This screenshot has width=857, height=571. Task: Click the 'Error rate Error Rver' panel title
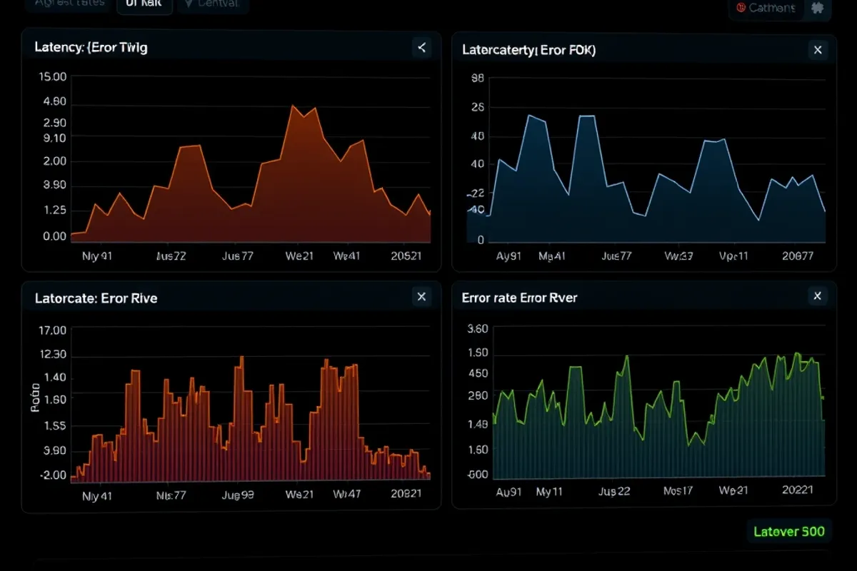(x=519, y=298)
